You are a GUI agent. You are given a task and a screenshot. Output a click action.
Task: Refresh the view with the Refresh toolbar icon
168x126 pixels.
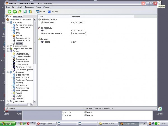(x=25, y=11)
